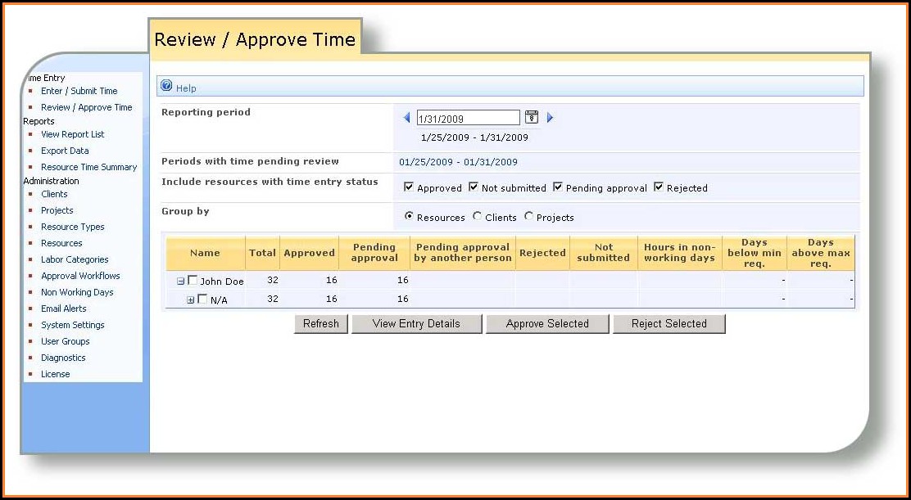Go to previous reporting period arrow
This screenshot has height=500, width=911.
point(407,118)
